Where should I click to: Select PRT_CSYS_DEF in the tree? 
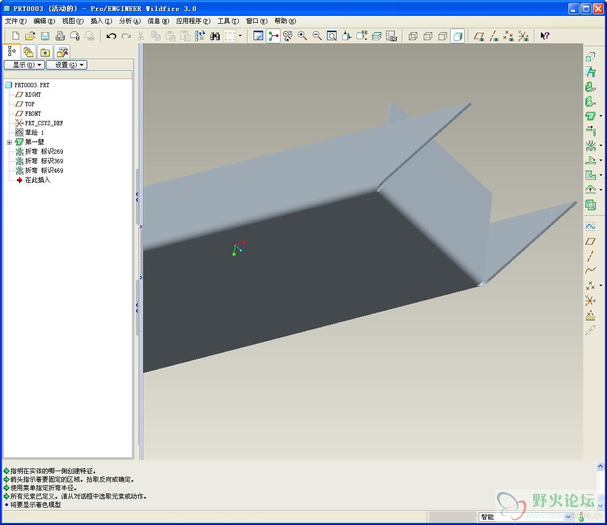click(44, 123)
